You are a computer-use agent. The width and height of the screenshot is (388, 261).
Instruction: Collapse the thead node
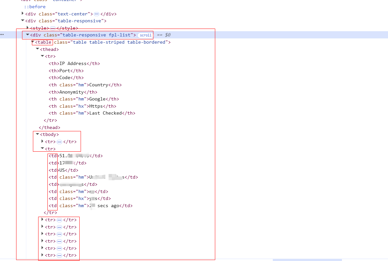tap(38, 49)
